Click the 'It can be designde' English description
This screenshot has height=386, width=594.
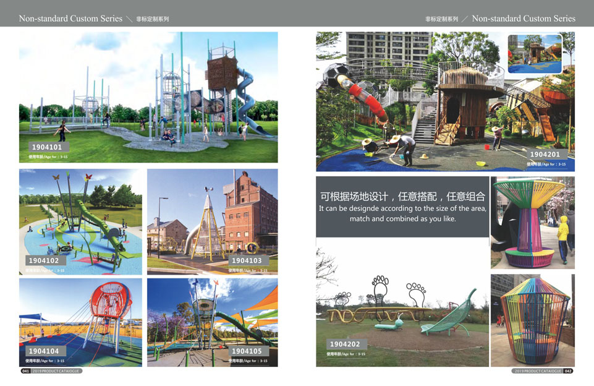click(402, 213)
